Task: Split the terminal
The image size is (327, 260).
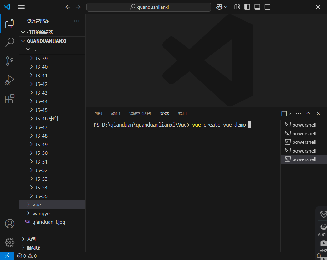Action: click(x=284, y=113)
